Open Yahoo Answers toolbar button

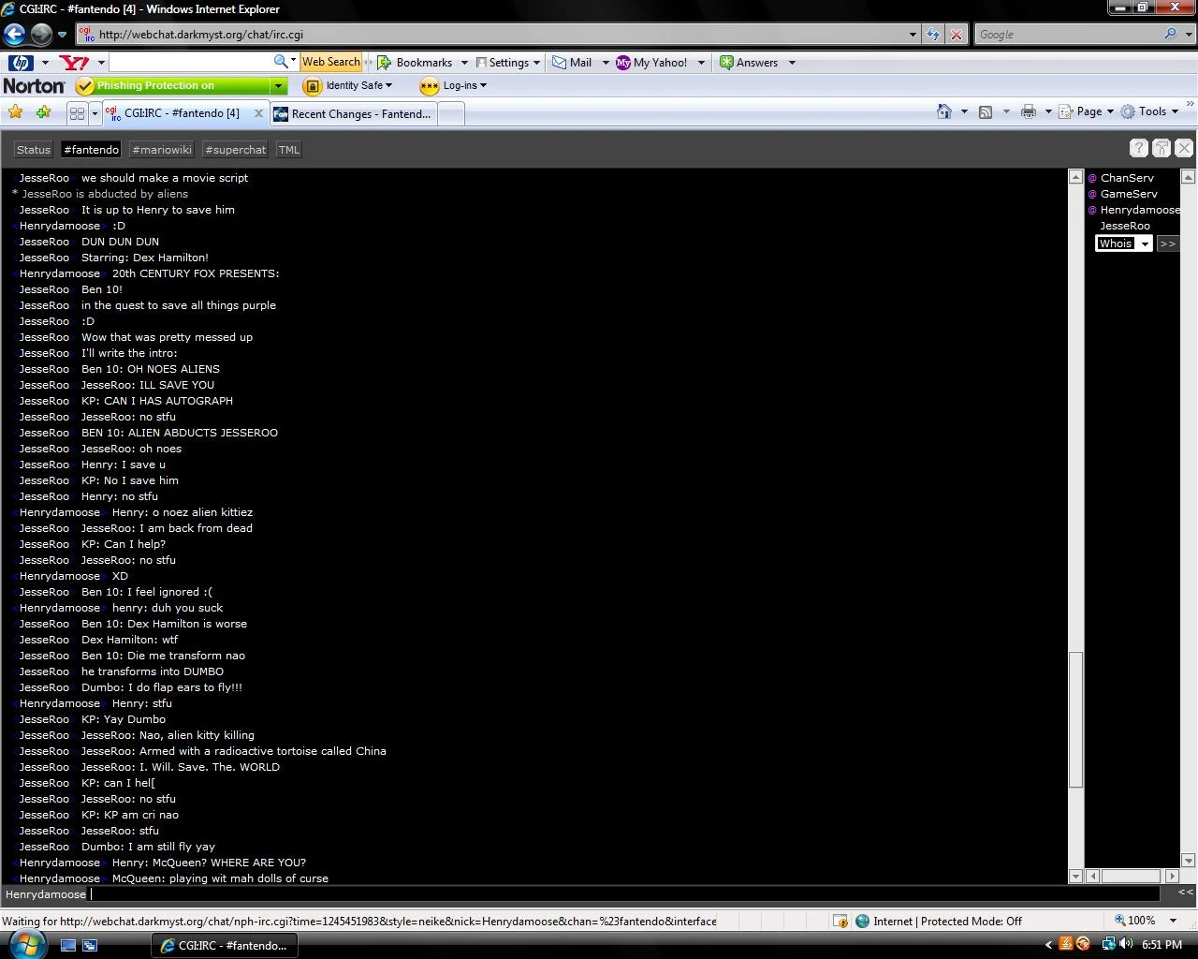749,63
